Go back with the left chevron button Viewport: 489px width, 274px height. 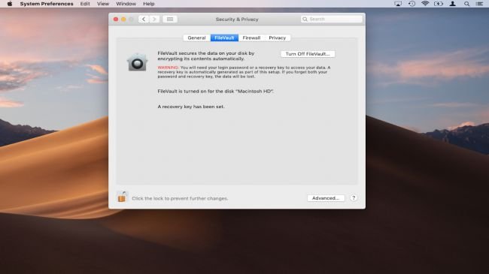144,19
